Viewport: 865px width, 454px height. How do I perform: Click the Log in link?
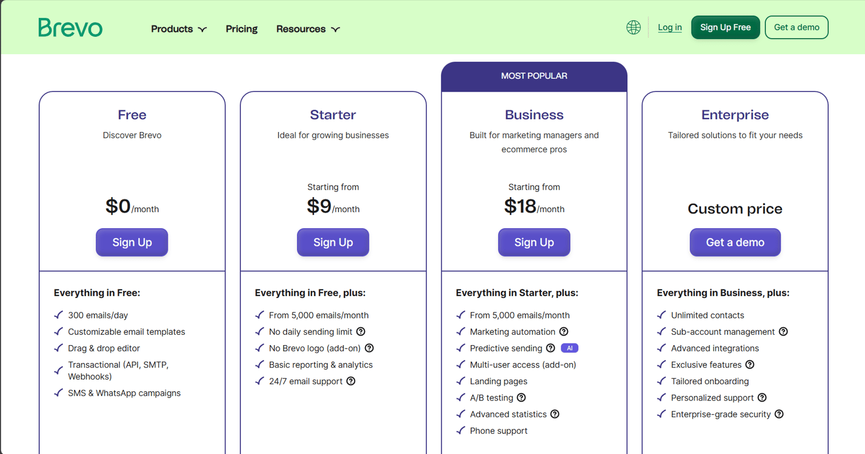tap(670, 27)
